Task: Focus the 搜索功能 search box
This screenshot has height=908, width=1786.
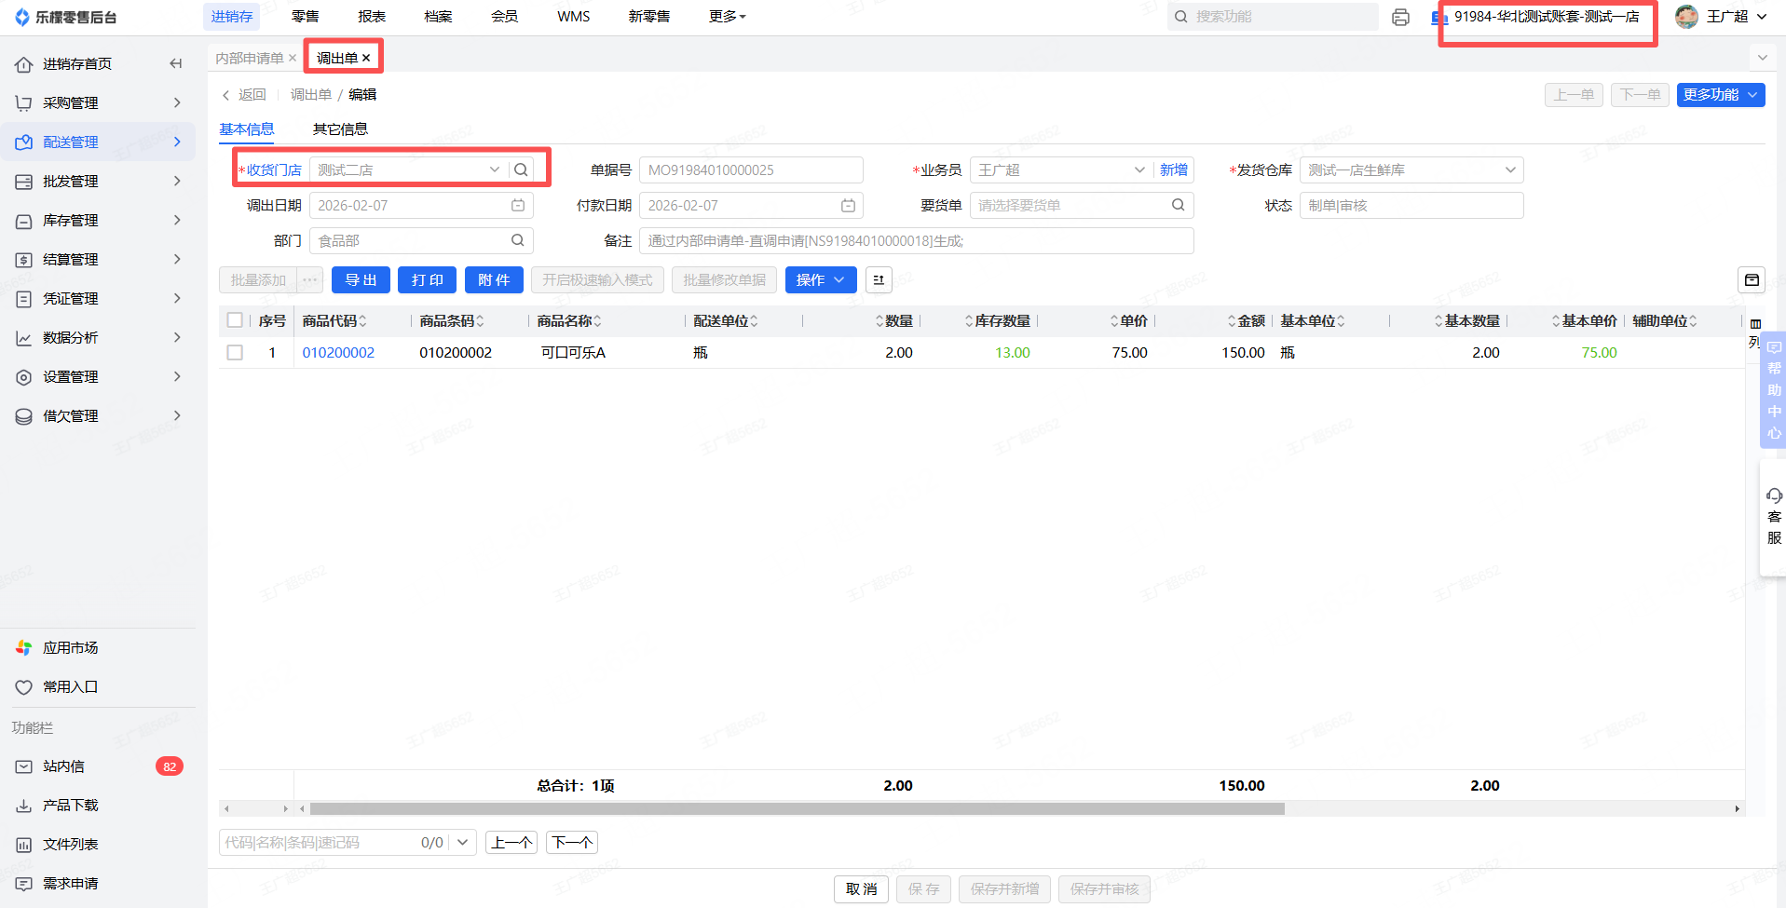Action: click(x=1273, y=17)
